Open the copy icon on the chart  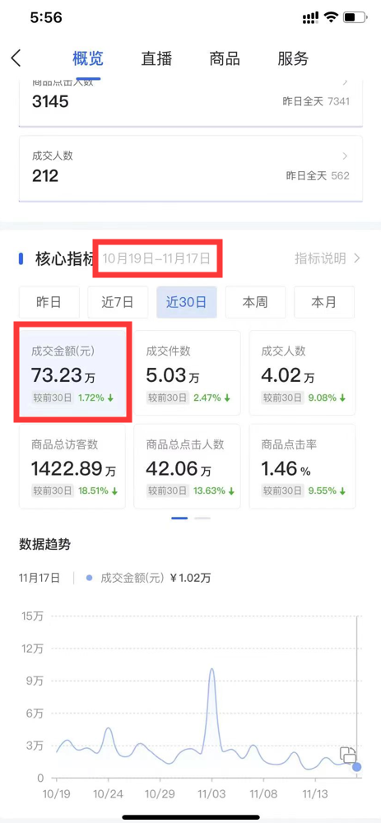point(348,755)
